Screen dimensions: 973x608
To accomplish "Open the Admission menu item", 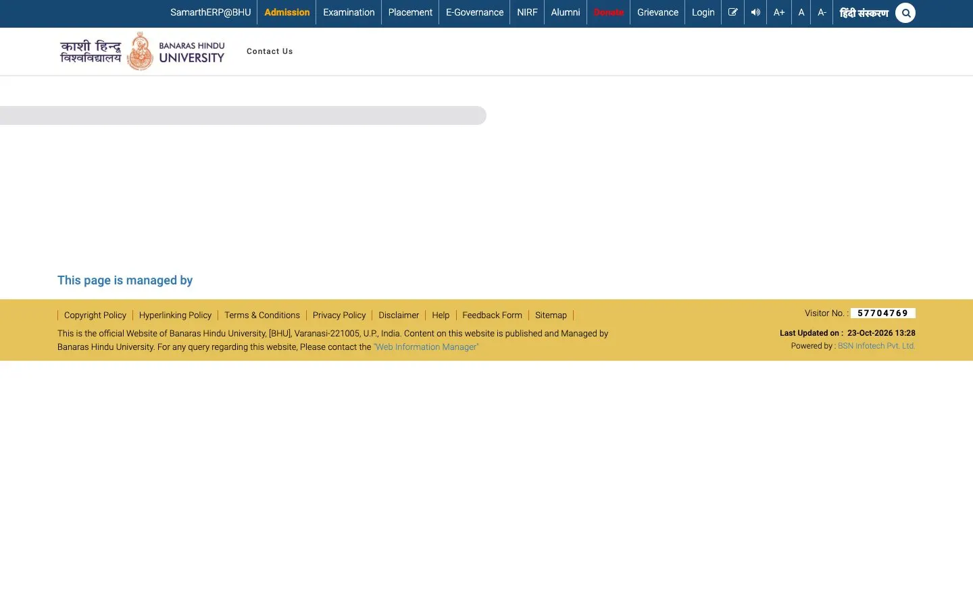I will pyautogui.click(x=287, y=12).
